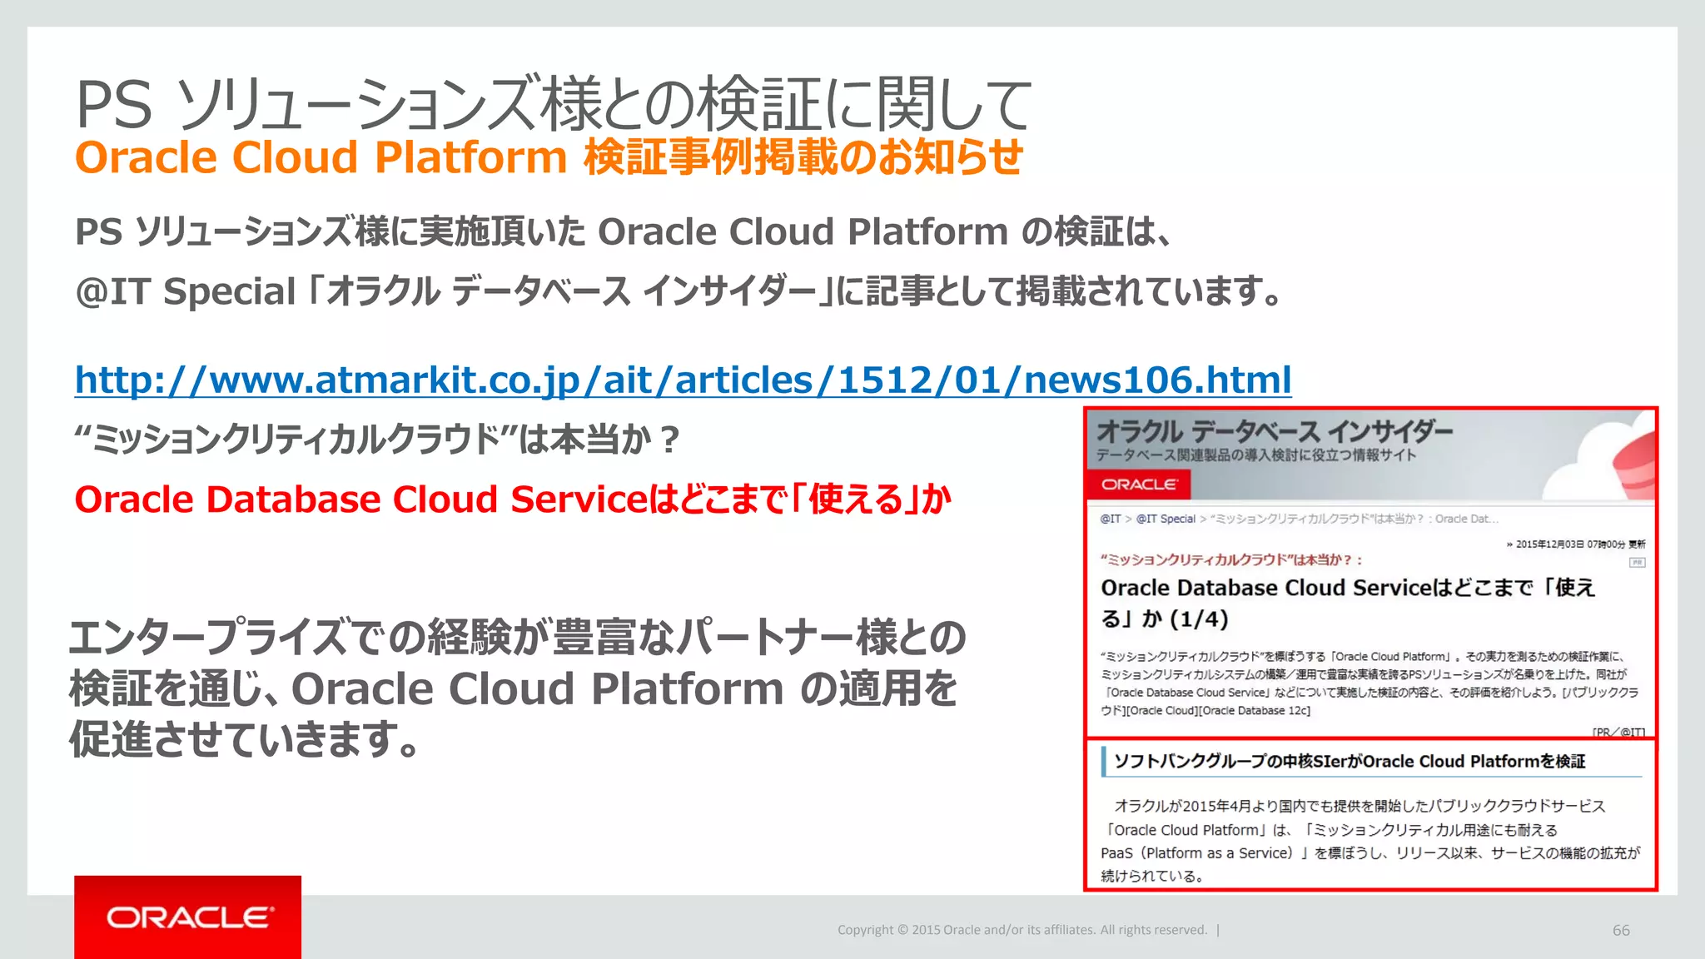Click the slide title 'PS ソリューションズ様との検証に関して'
The width and height of the screenshot is (1705, 959).
click(554, 104)
